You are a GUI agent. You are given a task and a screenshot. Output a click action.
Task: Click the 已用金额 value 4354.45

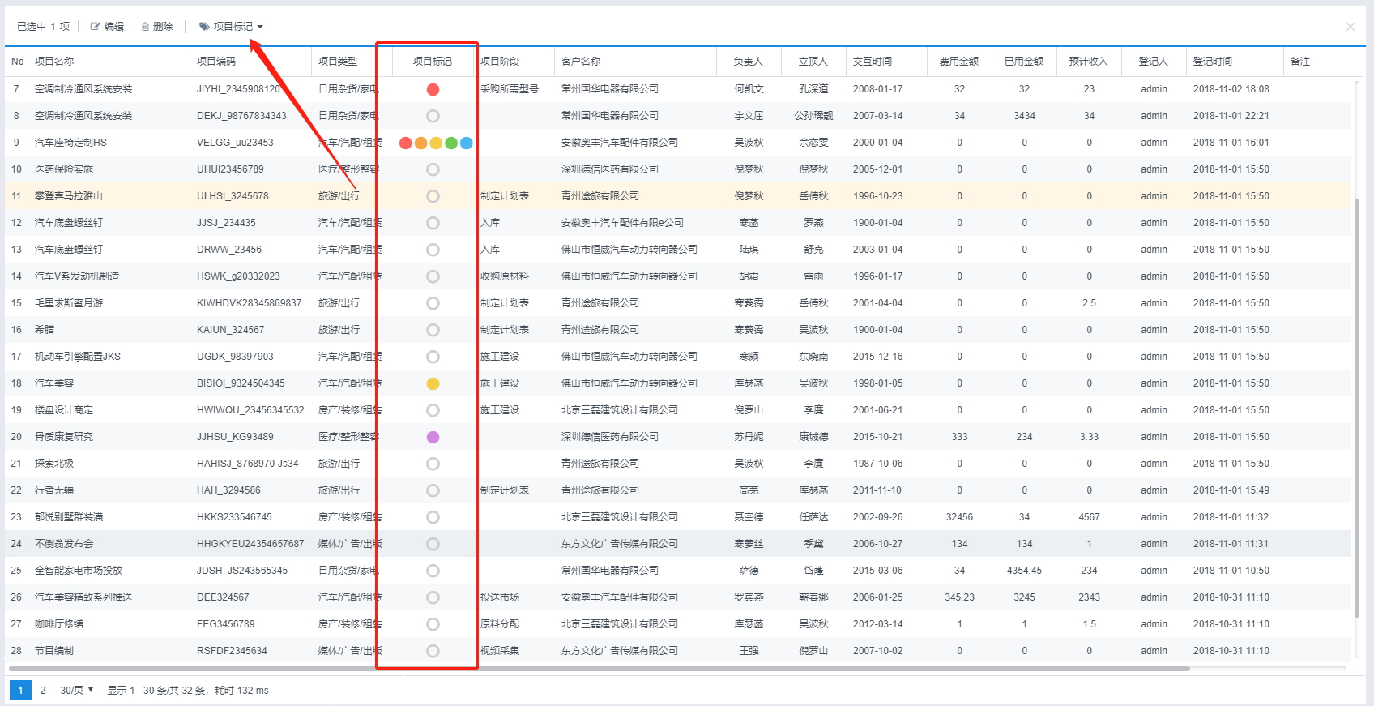point(1024,571)
